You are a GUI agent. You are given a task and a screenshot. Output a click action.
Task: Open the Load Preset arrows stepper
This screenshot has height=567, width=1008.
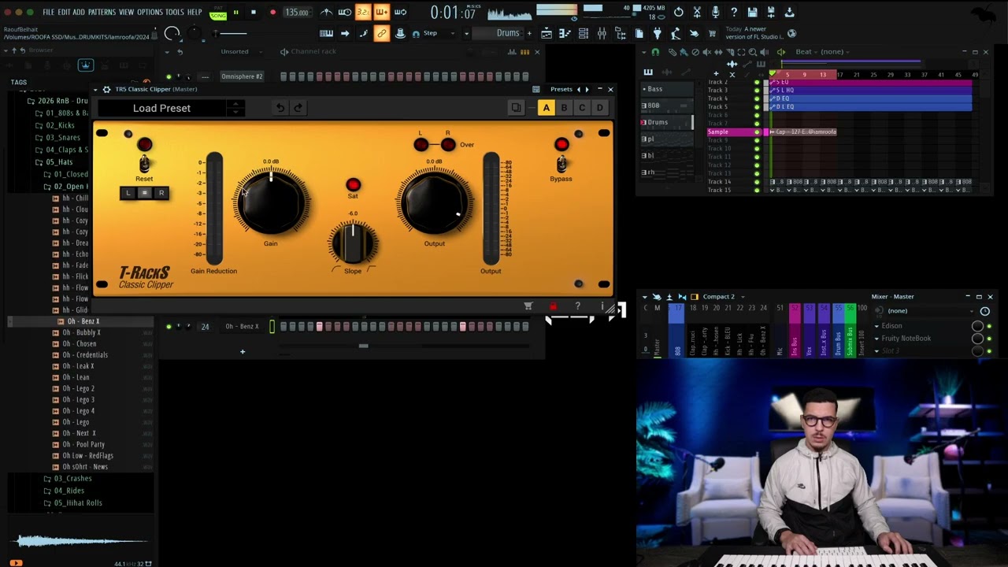coord(234,108)
